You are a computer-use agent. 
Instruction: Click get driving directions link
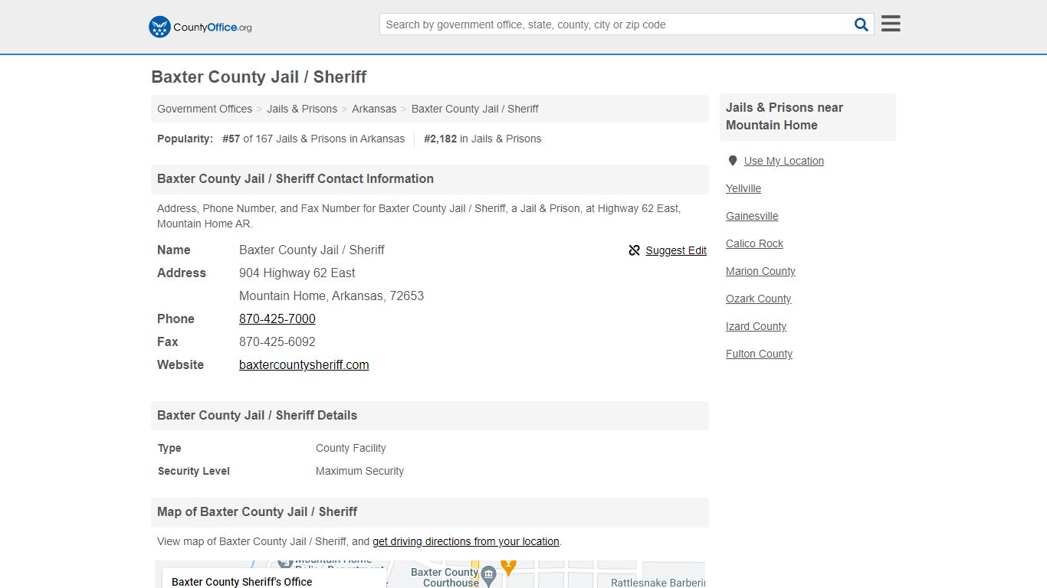[466, 541]
